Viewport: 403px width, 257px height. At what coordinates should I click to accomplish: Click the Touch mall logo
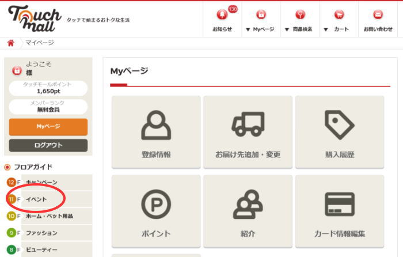click(x=35, y=18)
